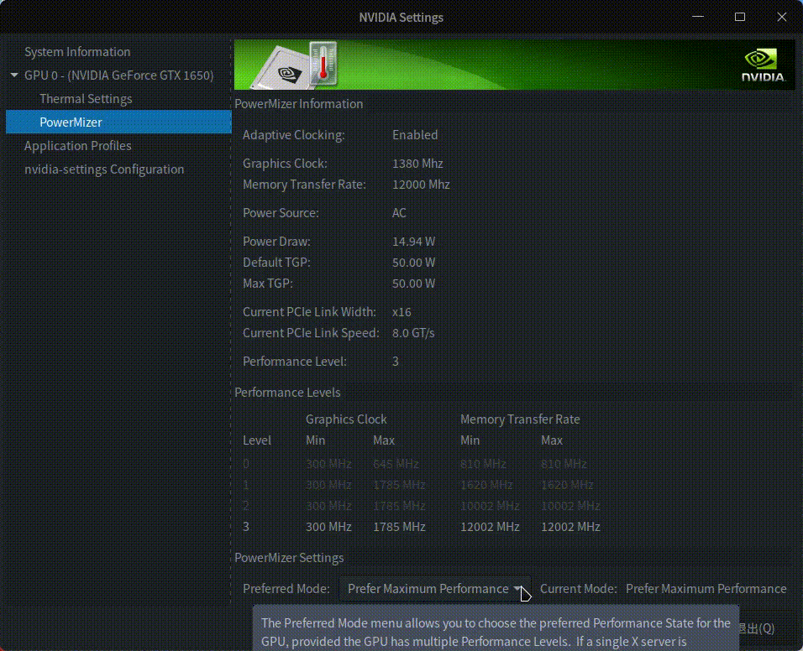Open Application Profiles
Screen dimensions: 803x651
coord(77,146)
